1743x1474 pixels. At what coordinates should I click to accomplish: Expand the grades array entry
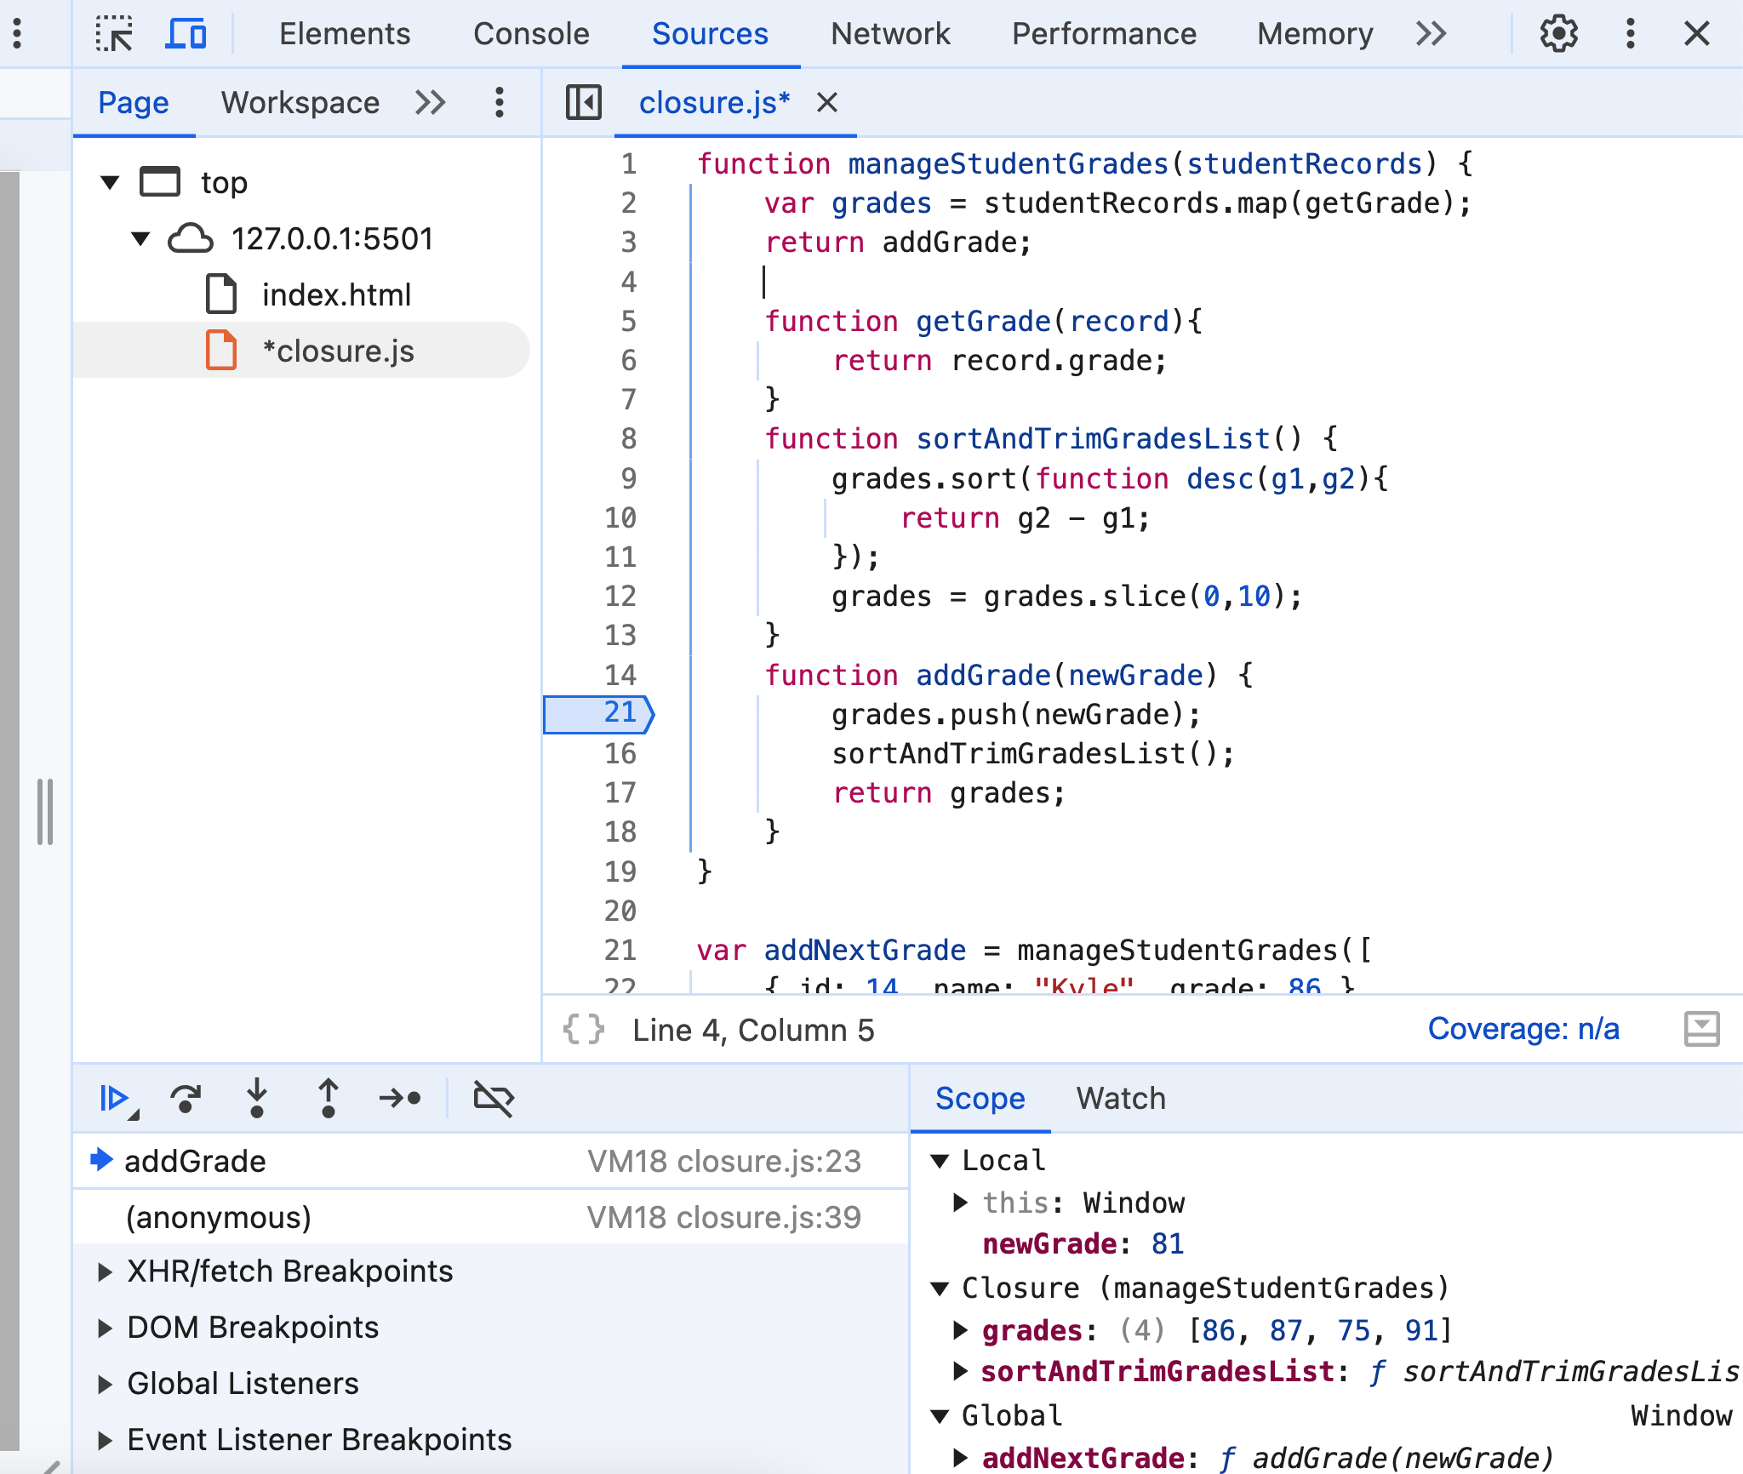(961, 1330)
